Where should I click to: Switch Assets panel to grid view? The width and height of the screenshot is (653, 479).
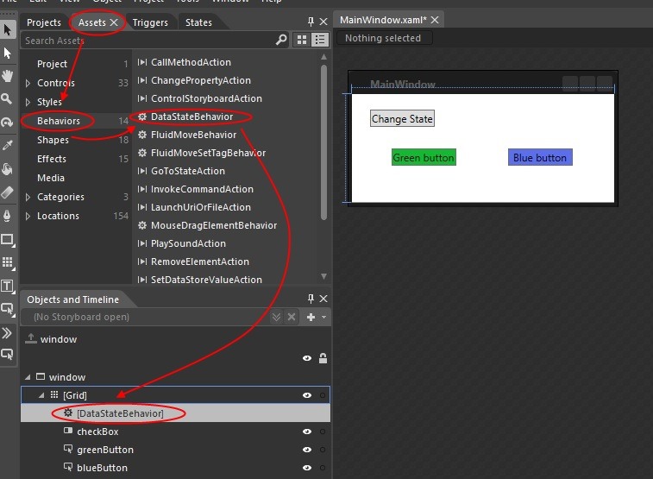pyautogui.click(x=302, y=41)
